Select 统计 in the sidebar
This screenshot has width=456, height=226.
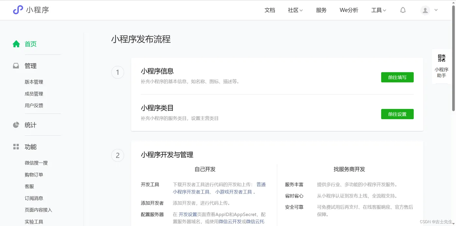pos(31,125)
